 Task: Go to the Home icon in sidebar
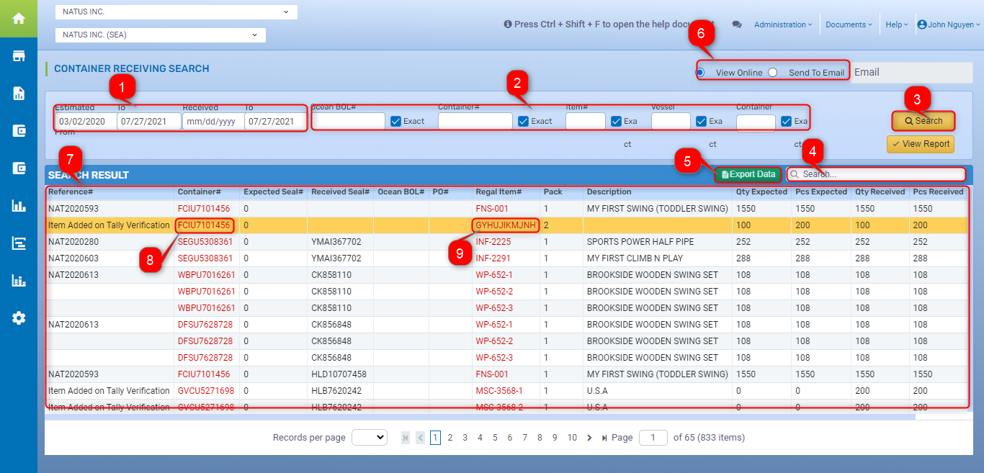tap(19, 18)
